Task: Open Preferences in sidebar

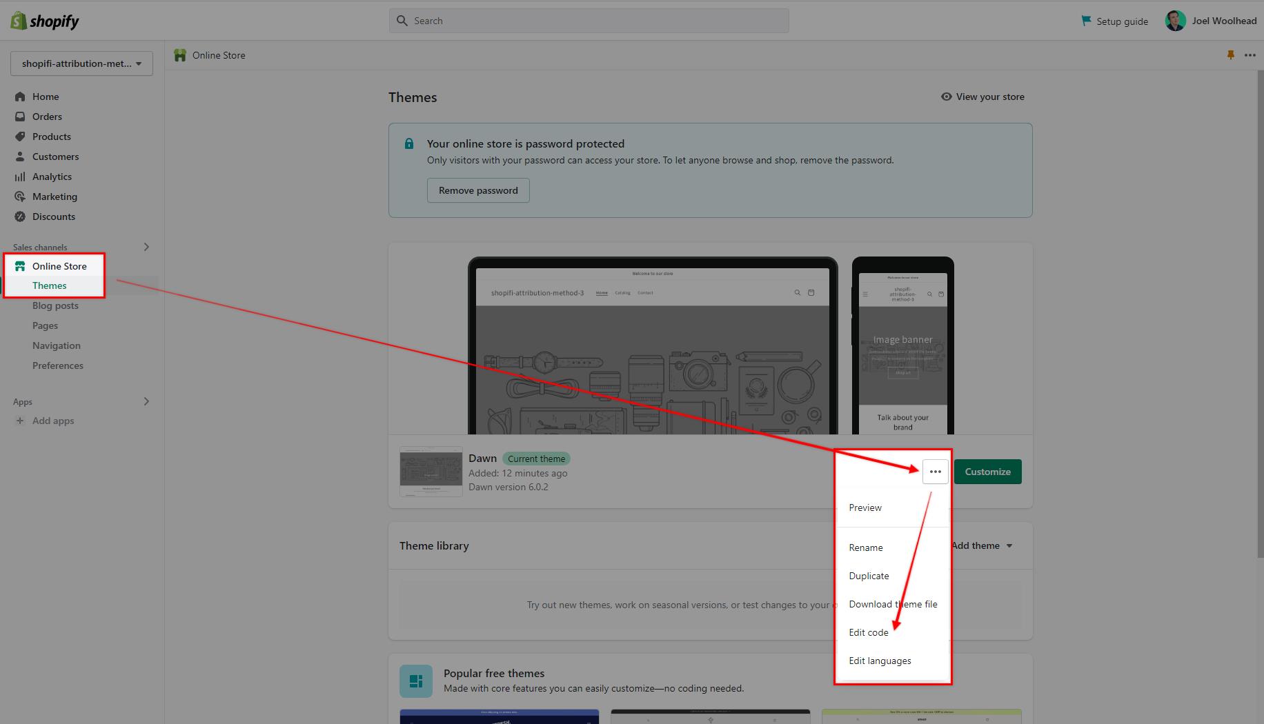Action: click(x=58, y=365)
